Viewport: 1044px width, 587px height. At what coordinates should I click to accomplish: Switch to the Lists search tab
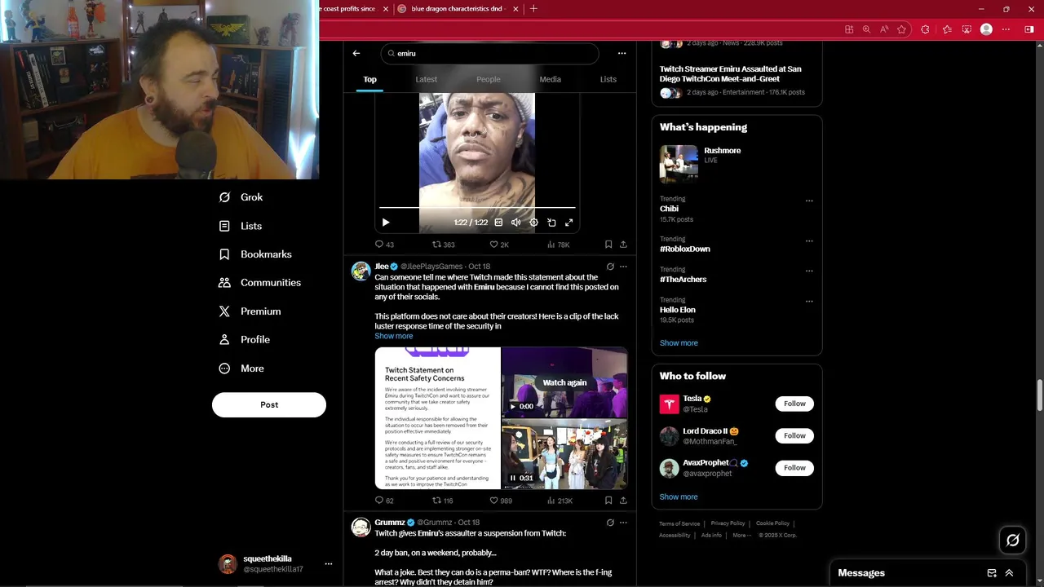click(608, 79)
